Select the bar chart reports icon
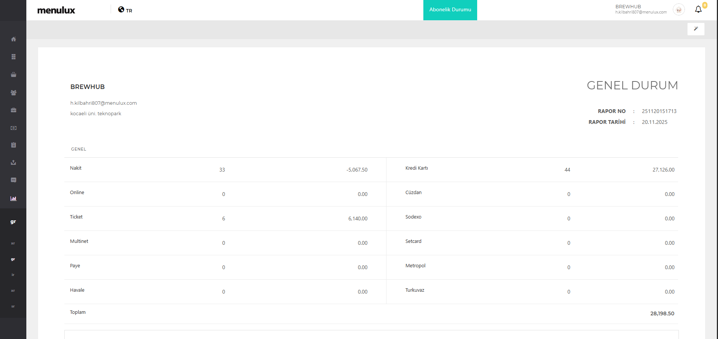 coord(14,199)
